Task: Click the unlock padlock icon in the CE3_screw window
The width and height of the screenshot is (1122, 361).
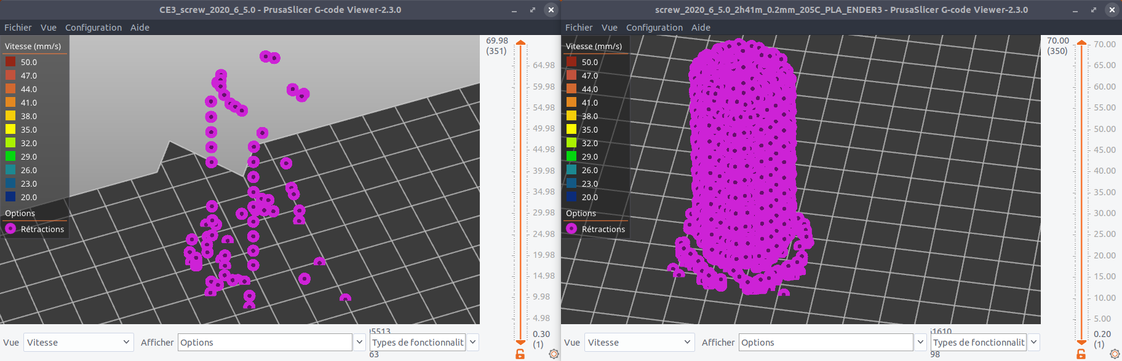Action: 520,354
